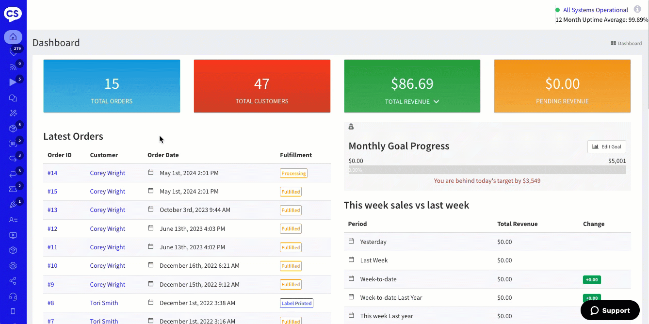Click the All Systems Operational link

[x=595, y=10]
